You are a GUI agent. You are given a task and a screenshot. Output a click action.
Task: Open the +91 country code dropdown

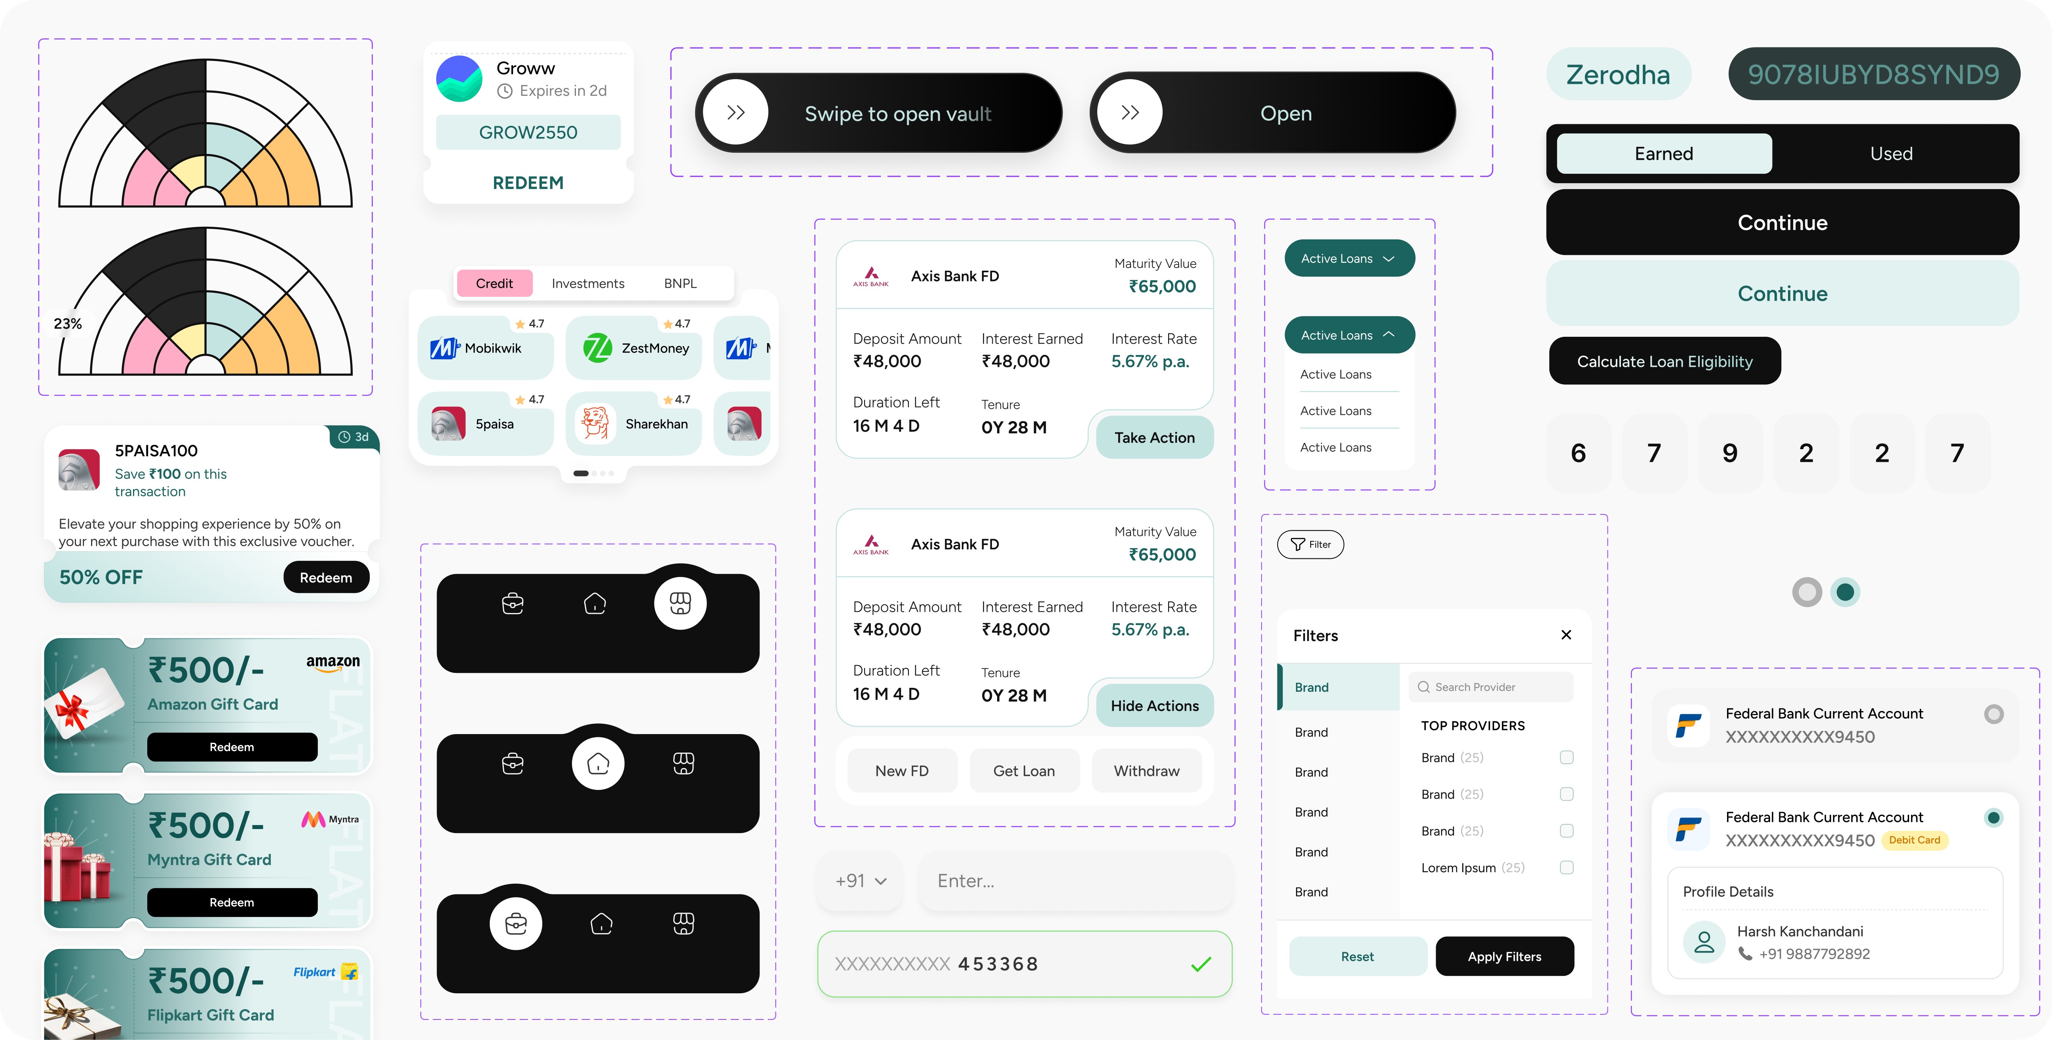(860, 881)
